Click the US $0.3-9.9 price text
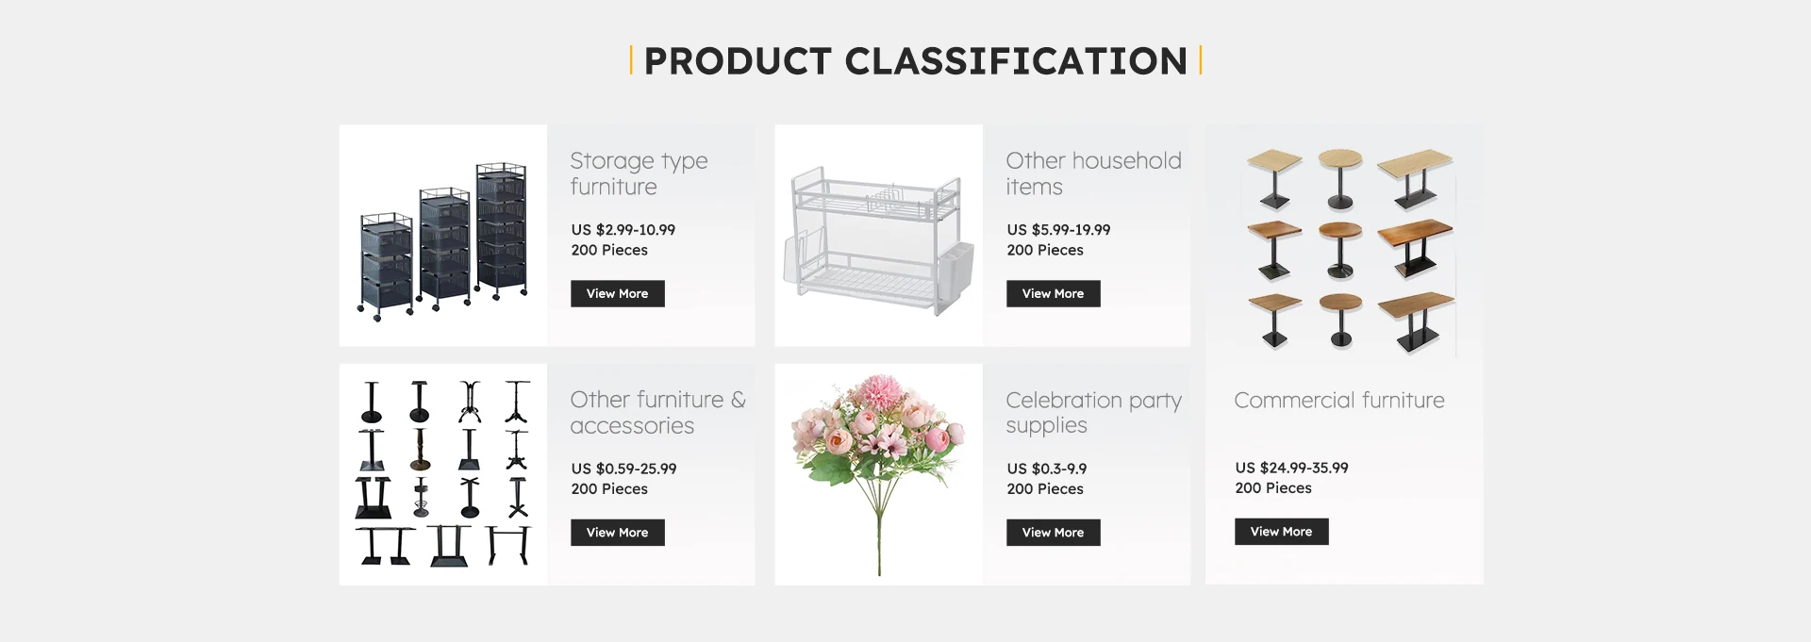 tap(1046, 469)
